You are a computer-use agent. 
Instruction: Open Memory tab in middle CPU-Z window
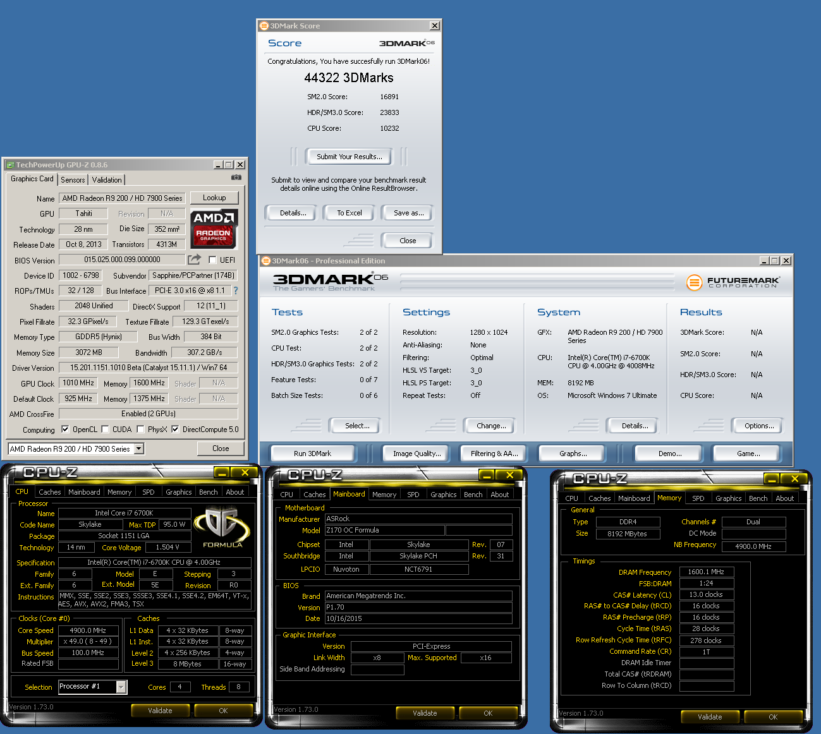click(384, 495)
